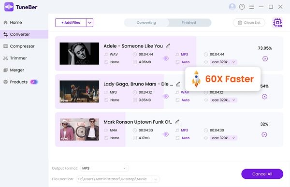
Task: Click the 60X Faster rocket badge
Action: pos(223,79)
